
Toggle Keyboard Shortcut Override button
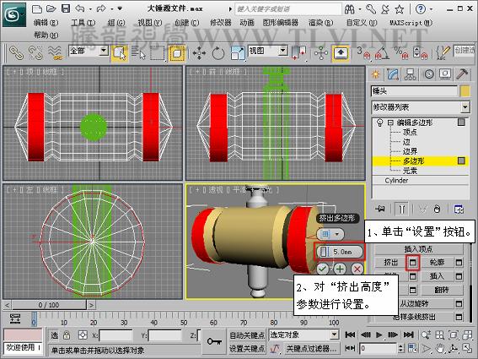coord(341,53)
